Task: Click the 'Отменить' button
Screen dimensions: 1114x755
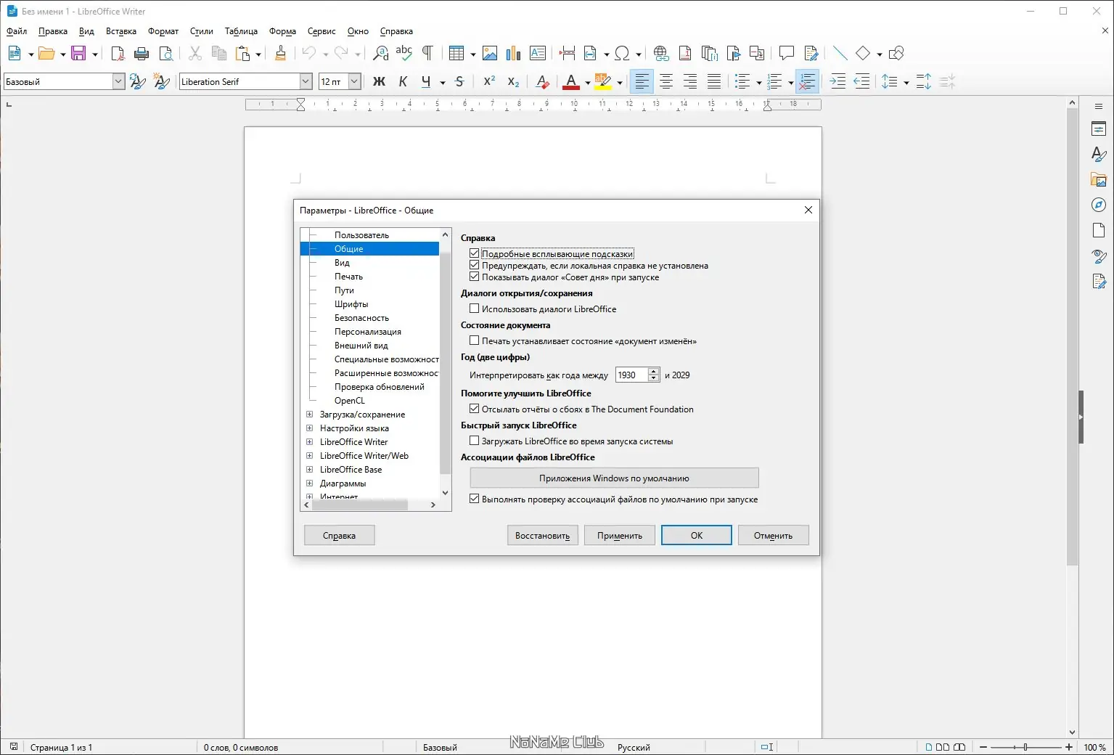Action: (x=773, y=536)
